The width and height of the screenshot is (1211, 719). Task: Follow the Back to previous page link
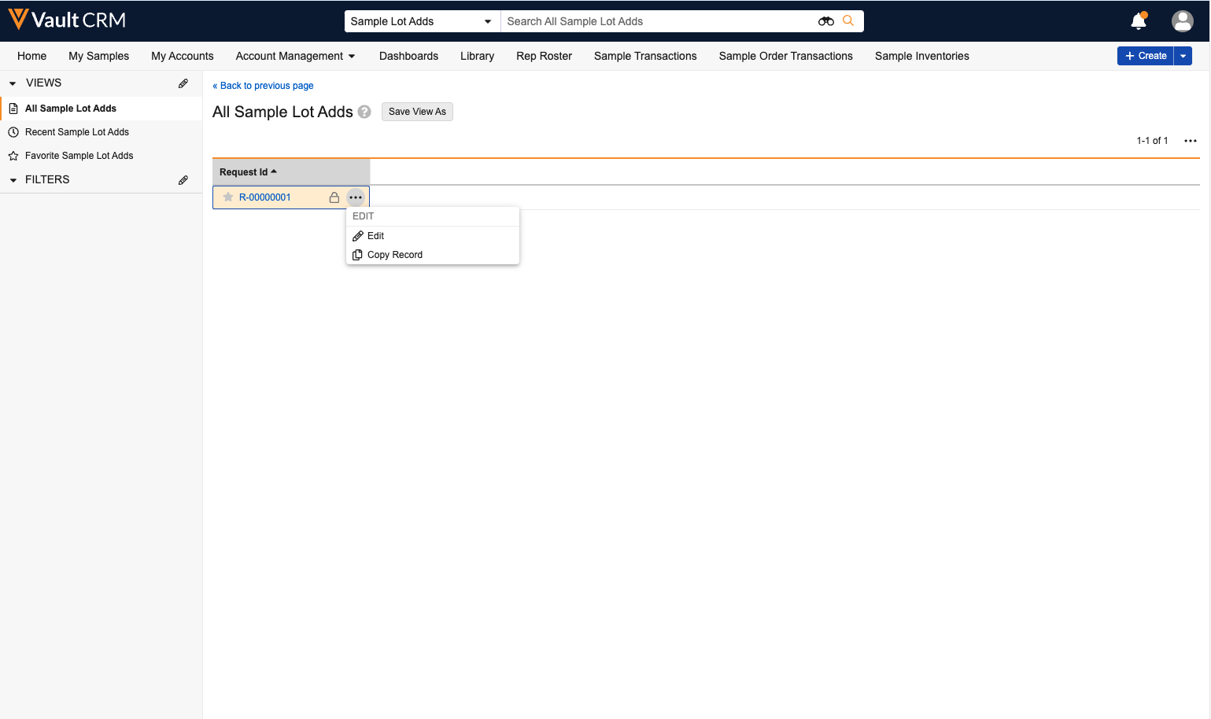266,86
